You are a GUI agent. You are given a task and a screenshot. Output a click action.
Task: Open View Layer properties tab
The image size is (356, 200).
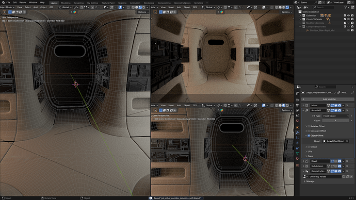click(297, 110)
